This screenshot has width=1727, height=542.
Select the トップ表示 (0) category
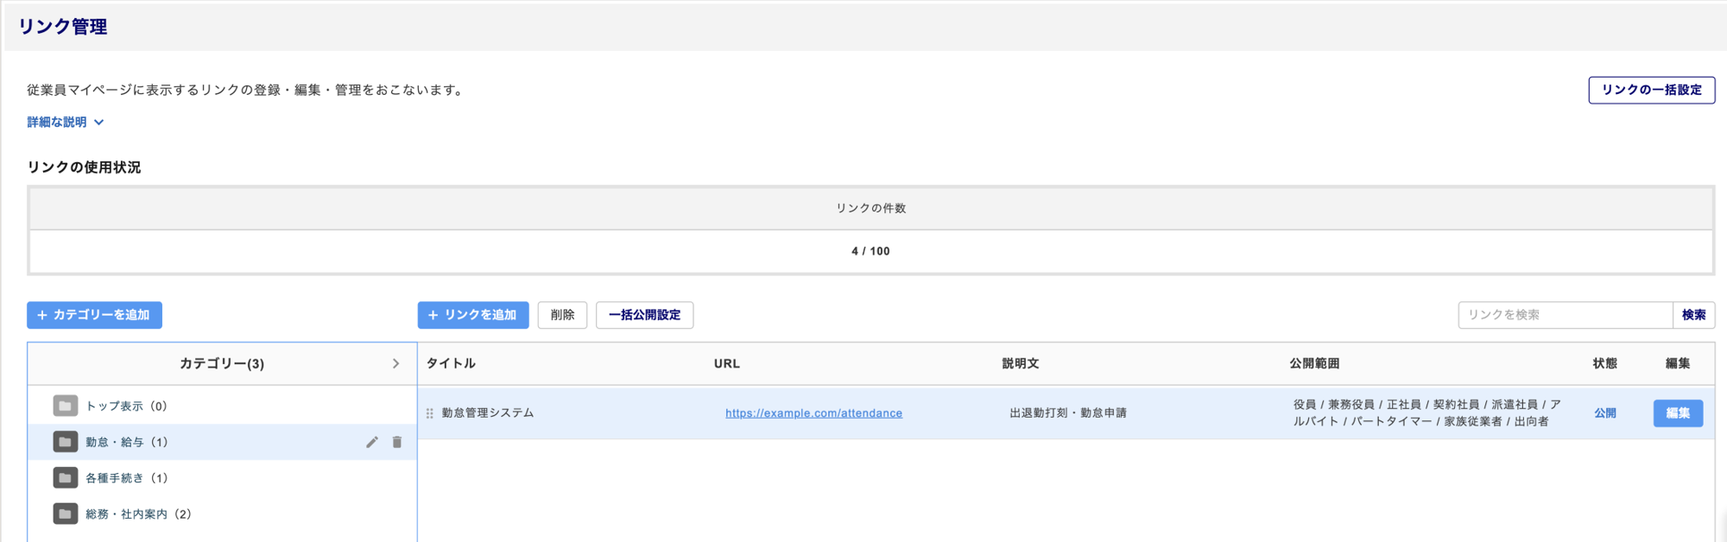click(x=126, y=406)
